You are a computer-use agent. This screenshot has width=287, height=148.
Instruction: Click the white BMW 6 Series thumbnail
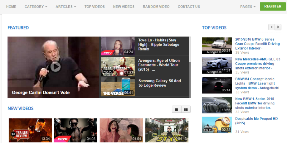coord(217,46)
